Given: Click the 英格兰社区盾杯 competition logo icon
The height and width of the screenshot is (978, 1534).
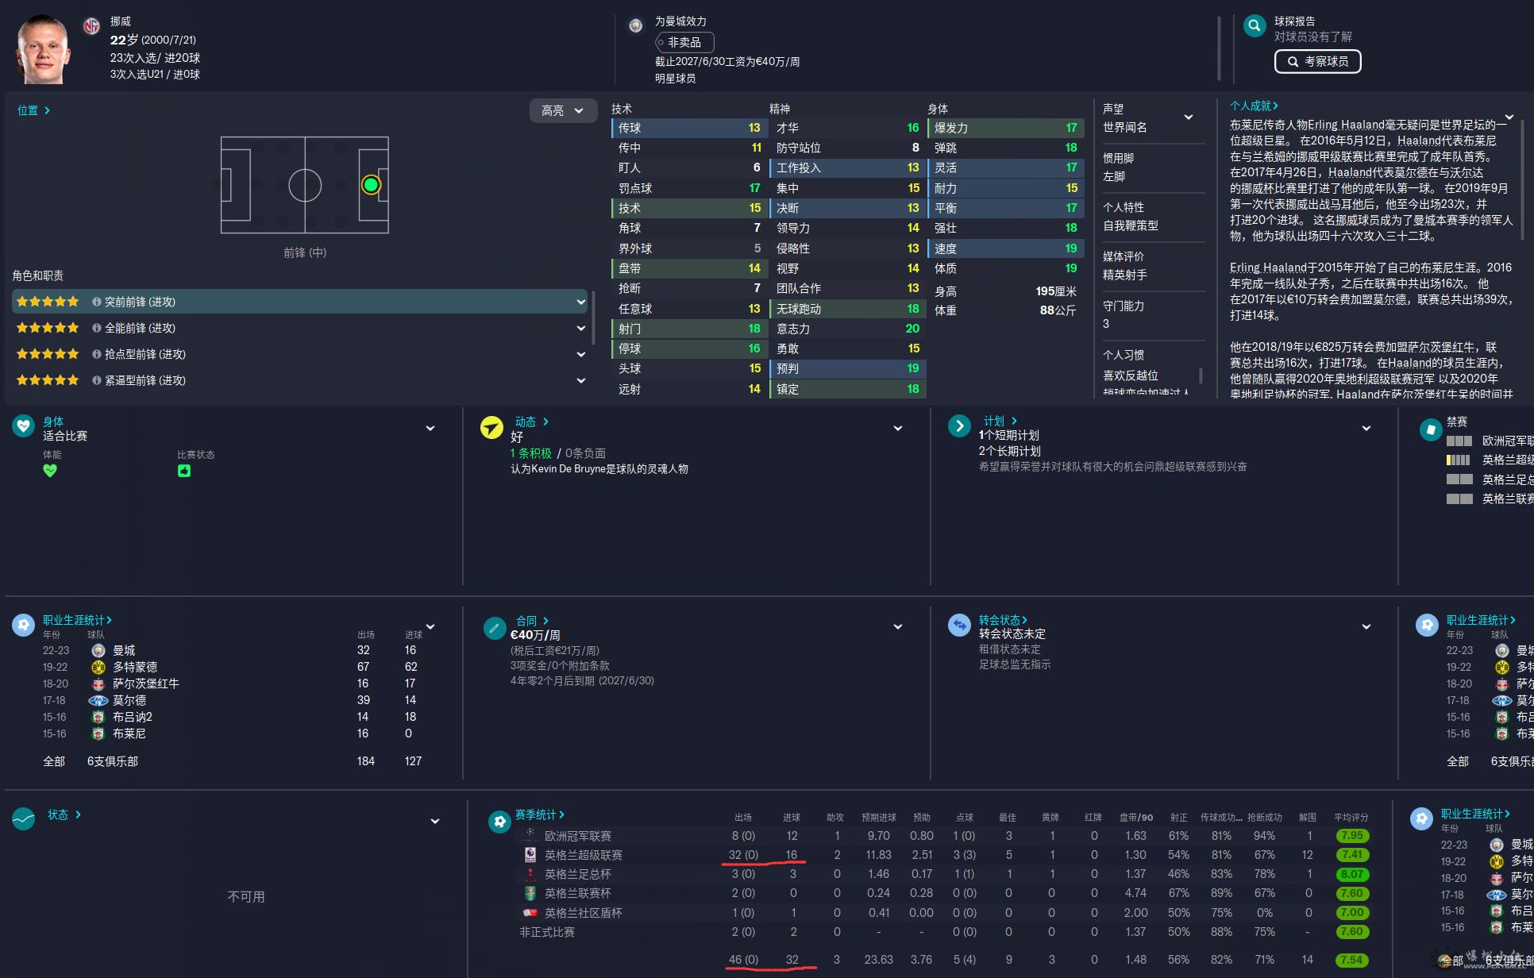Looking at the screenshot, I should (x=530, y=913).
